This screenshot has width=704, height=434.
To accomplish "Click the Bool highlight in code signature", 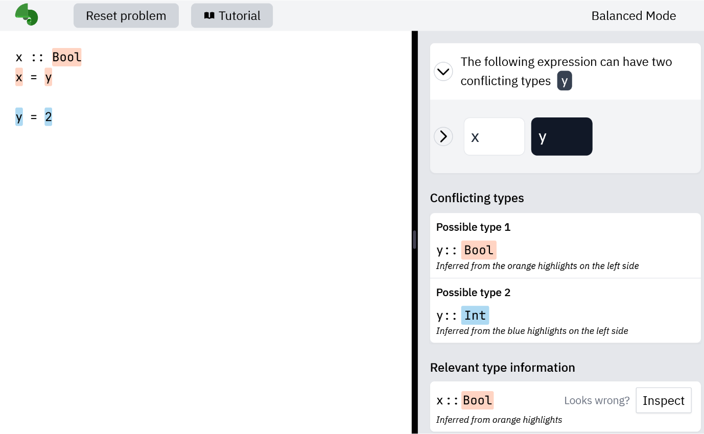I will point(67,57).
